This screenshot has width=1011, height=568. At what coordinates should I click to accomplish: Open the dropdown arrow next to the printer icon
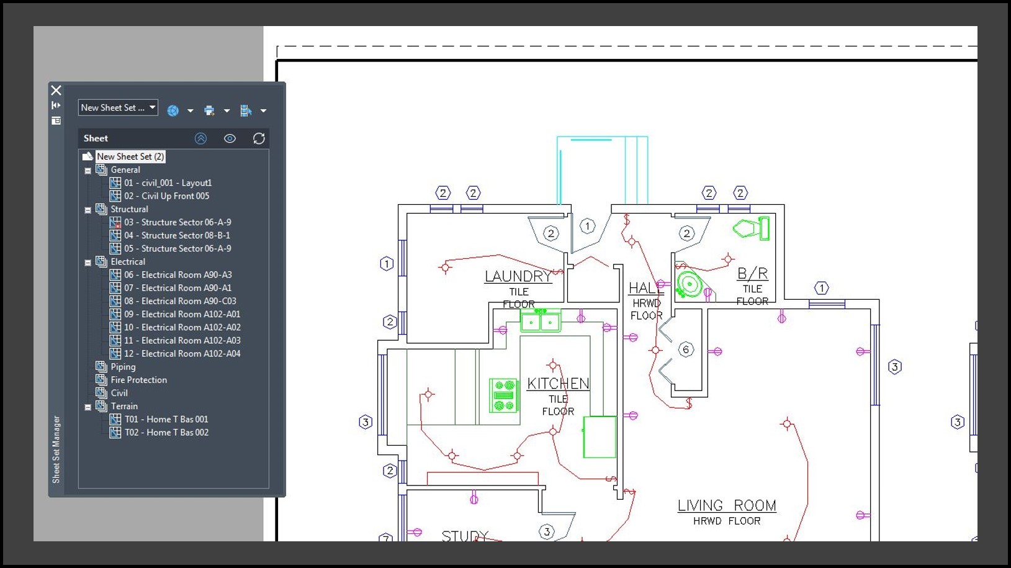tap(227, 111)
